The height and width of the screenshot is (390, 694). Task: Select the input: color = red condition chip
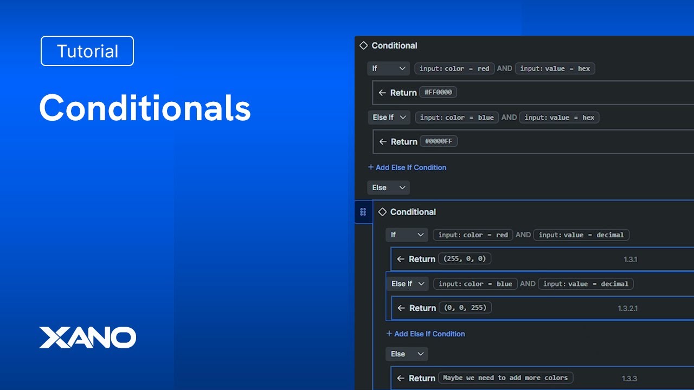click(454, 68)
